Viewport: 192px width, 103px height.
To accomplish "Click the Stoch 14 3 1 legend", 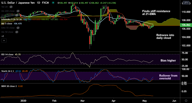I will pyautogui.click(x=7, y=71).
